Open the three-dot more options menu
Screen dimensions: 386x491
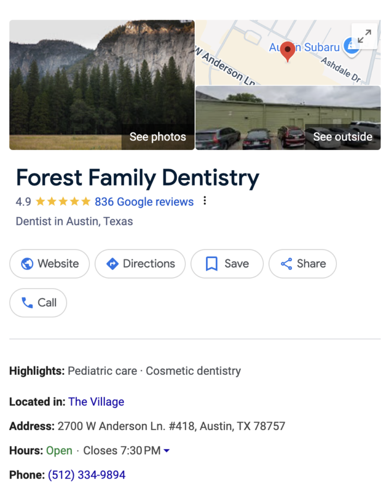point(204,201)
